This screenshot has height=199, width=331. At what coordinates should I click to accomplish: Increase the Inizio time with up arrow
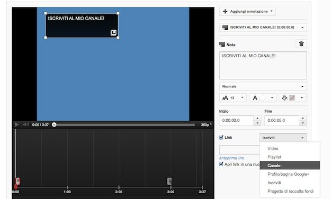[257, 118]
